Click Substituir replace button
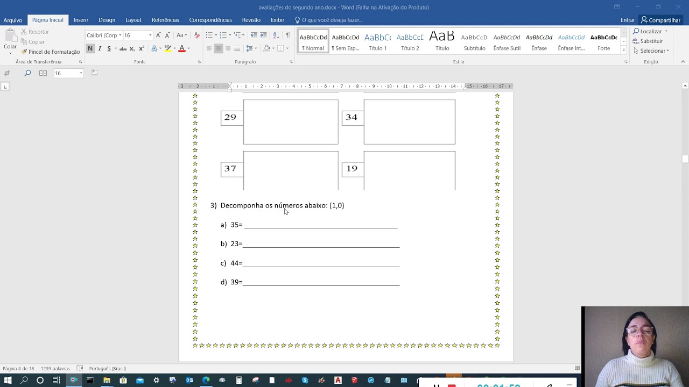Image resolution: width=689 pixels, height=387 pixels. pos(648,41)
